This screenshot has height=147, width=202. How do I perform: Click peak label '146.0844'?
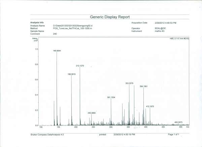[x=57, y=51]
